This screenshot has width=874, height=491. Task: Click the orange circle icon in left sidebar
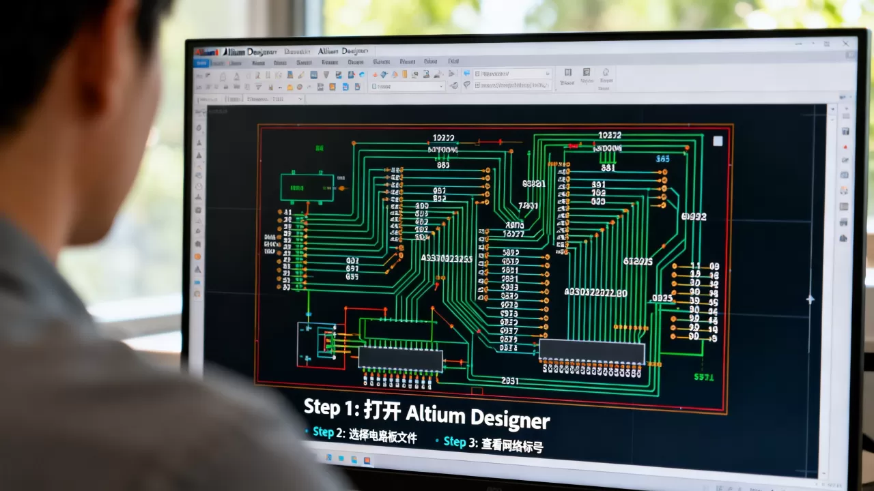tap(197, 256)
